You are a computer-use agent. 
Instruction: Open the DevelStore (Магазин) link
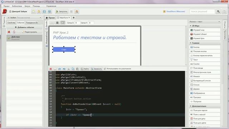[174, 11]
